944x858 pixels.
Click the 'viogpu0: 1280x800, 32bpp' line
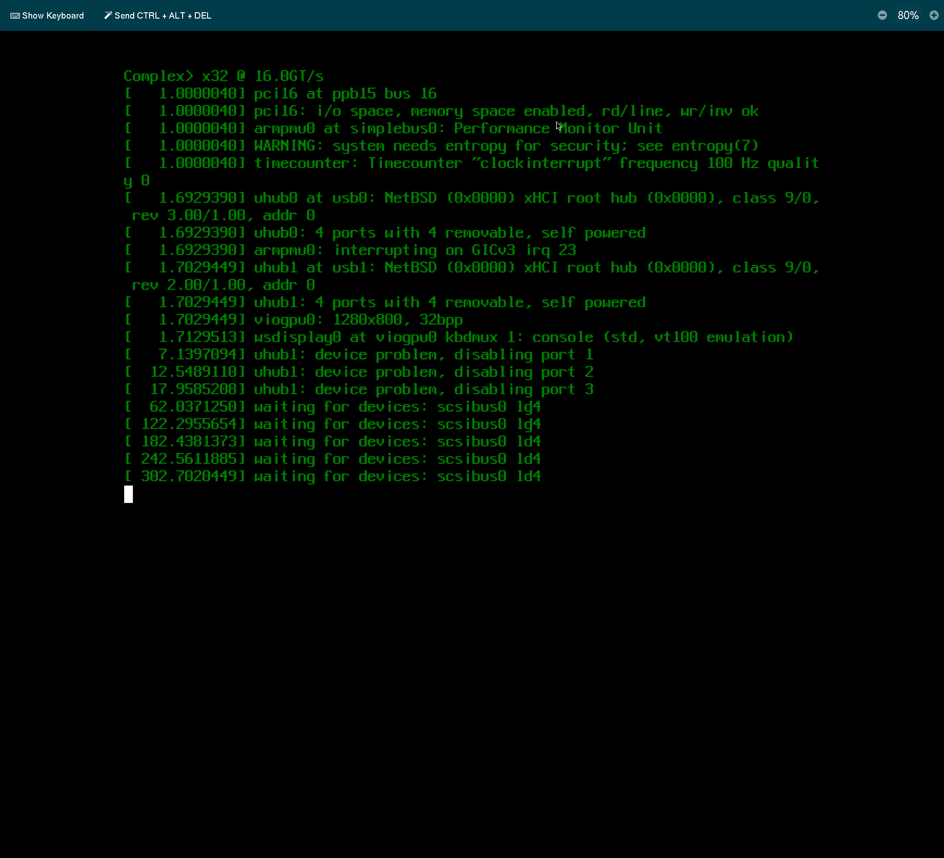tap(358, 320)
